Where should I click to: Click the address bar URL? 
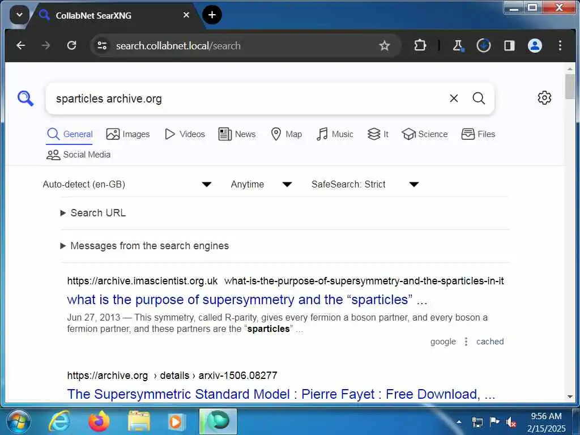178,46
